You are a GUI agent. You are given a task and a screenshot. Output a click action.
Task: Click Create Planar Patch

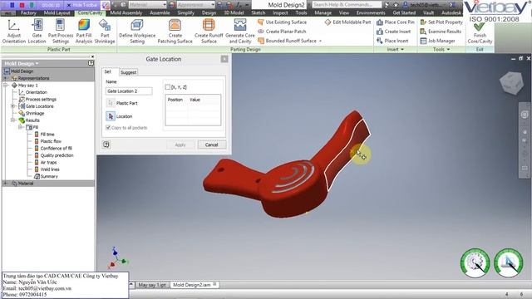pyautogui.click(x=282, y=32)
